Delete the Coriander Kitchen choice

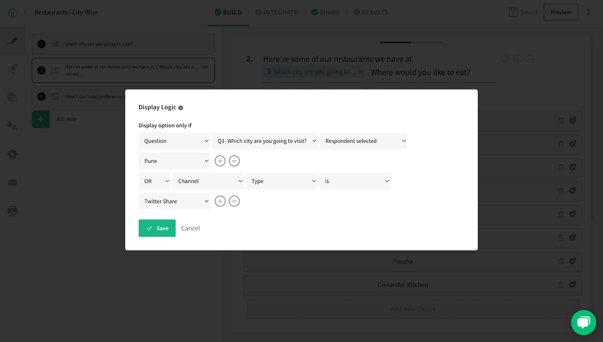(561, 285)
